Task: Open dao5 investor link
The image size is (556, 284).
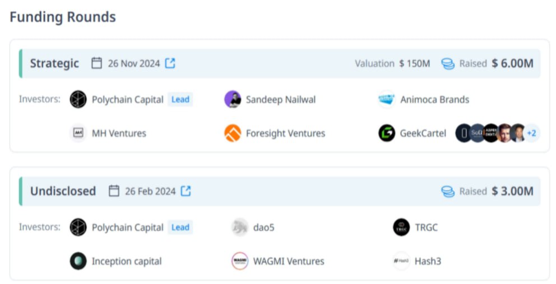Action: tap(264, 228)
